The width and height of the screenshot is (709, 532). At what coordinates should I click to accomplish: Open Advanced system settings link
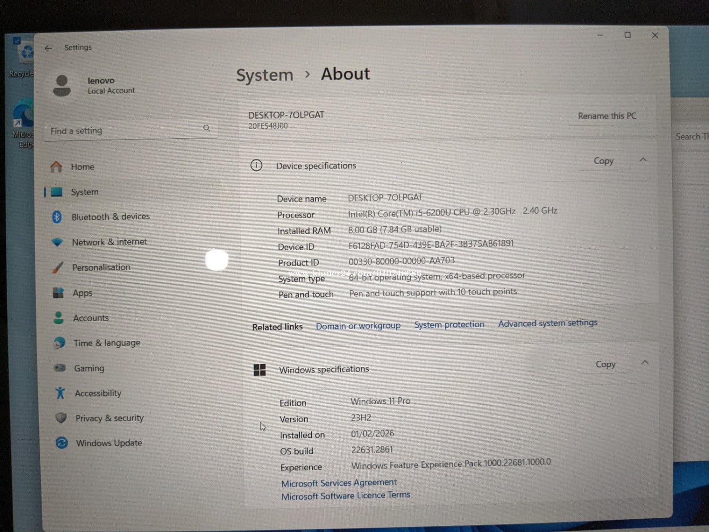pos(547,323)
